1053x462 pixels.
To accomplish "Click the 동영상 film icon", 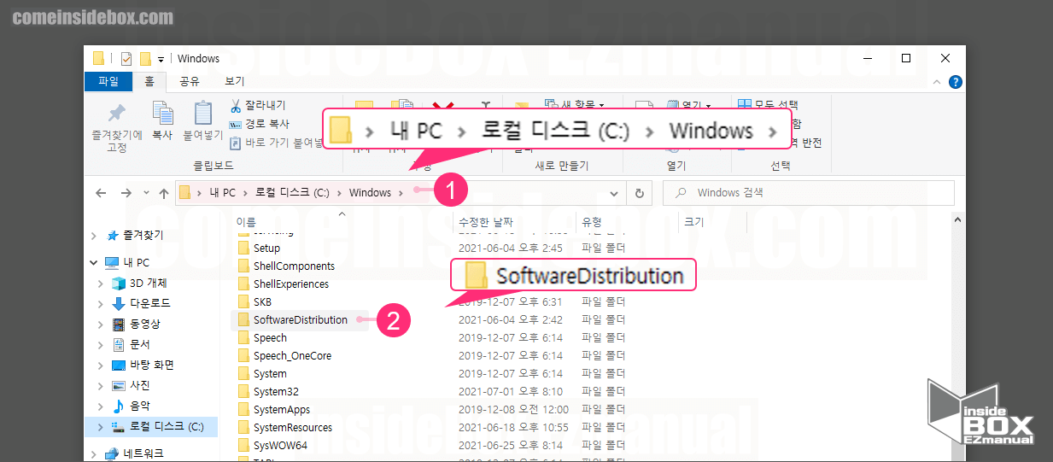I will coord(120,325).
